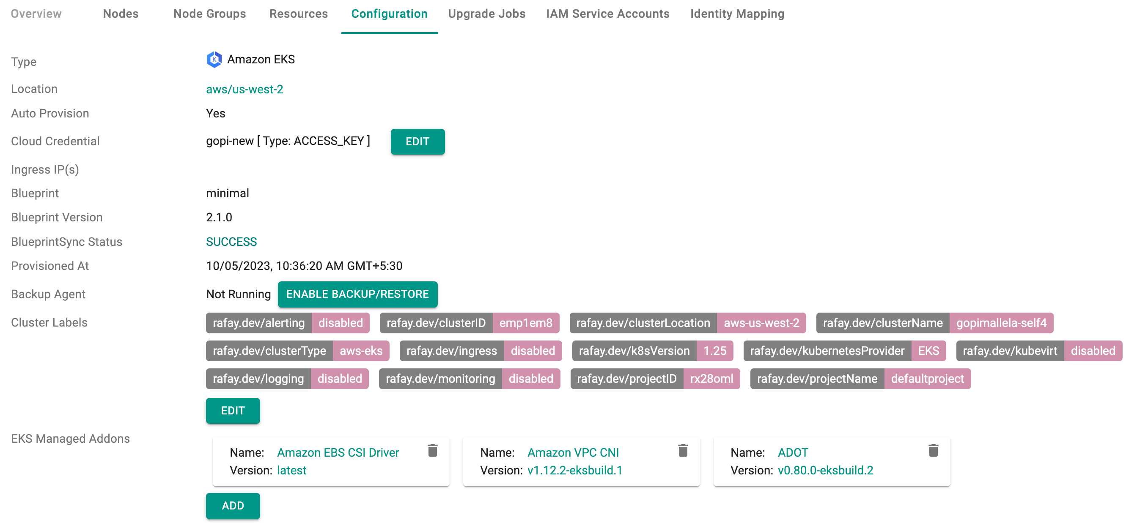Edit the Cloud Credential
Screen dimensions: 1126x523
(x=417, y=142)
